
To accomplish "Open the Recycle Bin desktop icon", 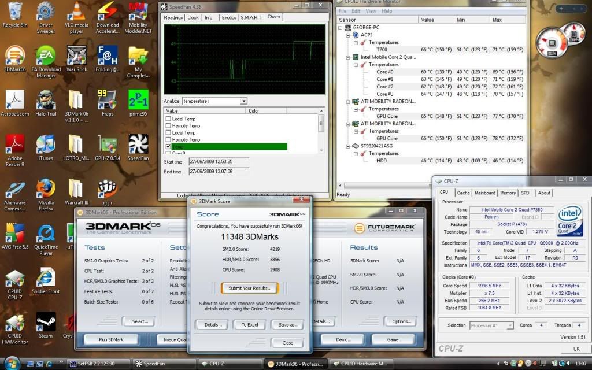I will click(x=14, y=15).
